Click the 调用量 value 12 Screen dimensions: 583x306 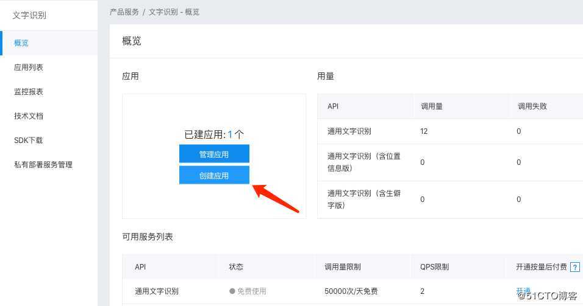(x=424, y=131)
